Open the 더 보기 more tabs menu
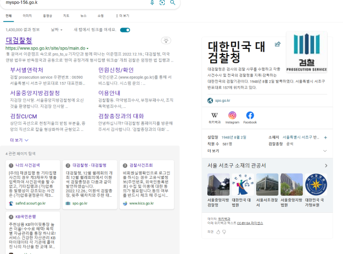This screenshot has width=343, height=254. (122, 16)
